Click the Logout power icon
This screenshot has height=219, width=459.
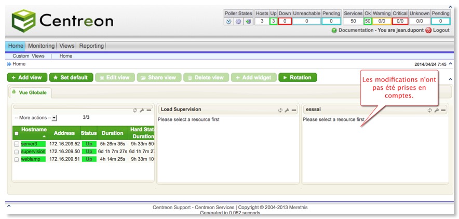pos(428,31)
